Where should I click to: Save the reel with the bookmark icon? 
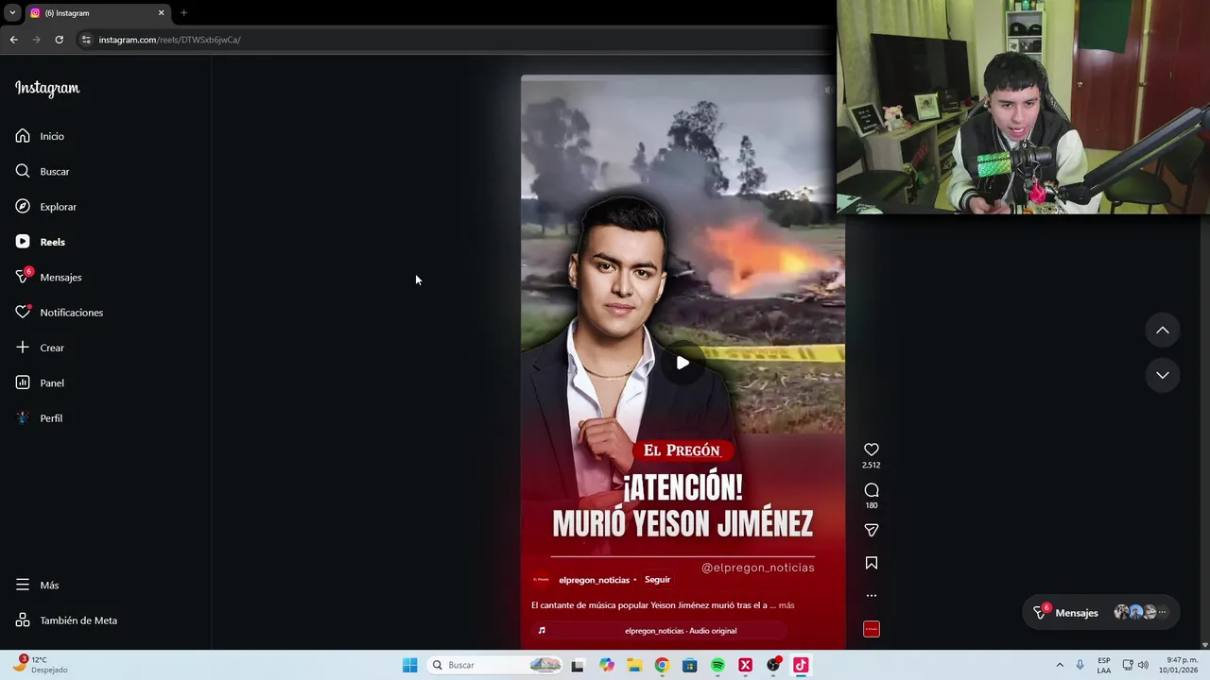click(872, 563)
